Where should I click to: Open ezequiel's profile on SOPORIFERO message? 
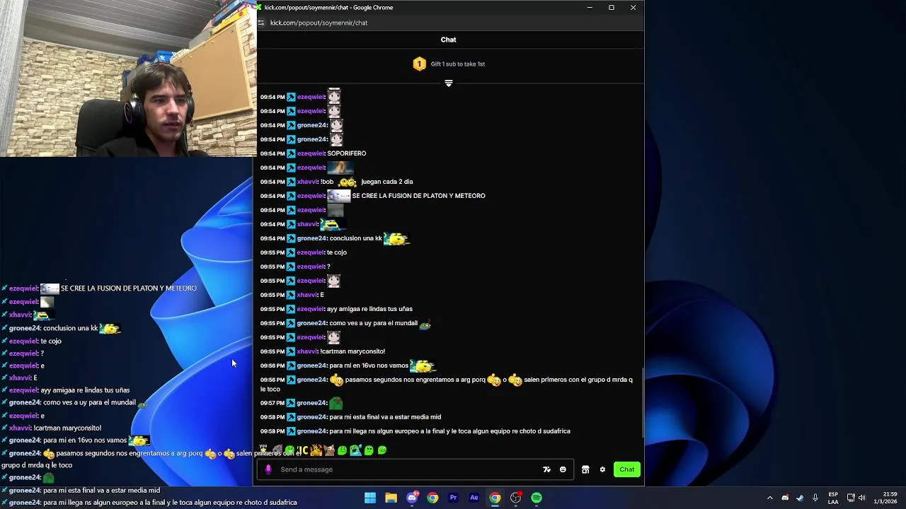[x=311, y=153]
